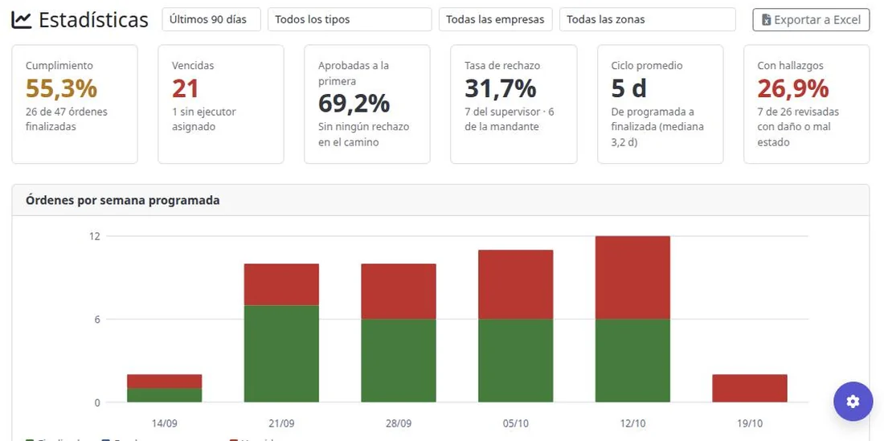Image resolution: width=884 pixels, height=441 pixels.
Task: Click green segment of the 14/09 bar
Action: 165,395
